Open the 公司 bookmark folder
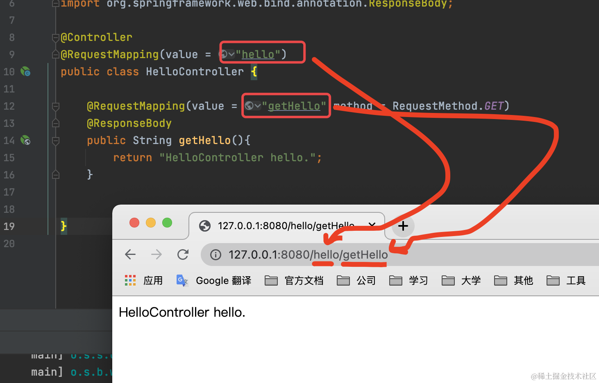The height and width of the screenshot is (383, 599). 356,280
